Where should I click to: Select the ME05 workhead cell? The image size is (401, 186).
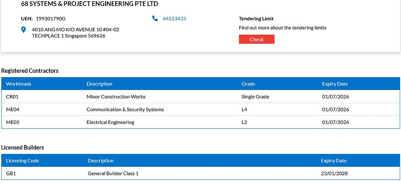13,122
